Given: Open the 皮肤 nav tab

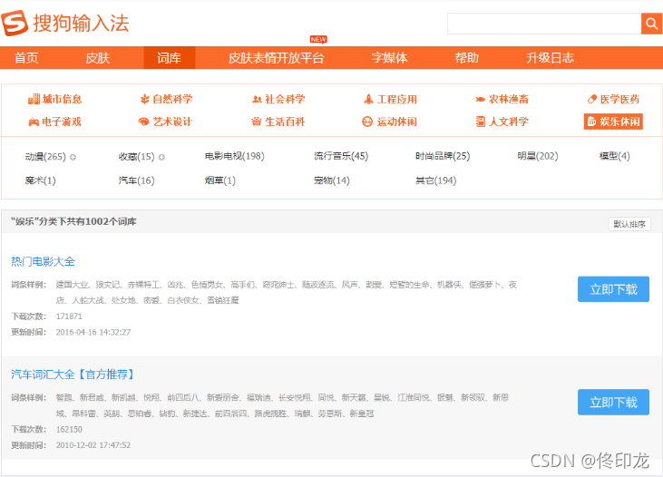Looking at the screenshot, I should coord(98,57).
